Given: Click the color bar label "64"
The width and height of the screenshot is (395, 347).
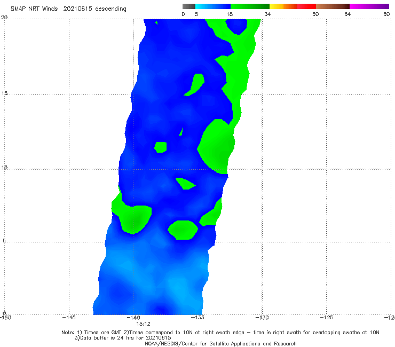Looking at the screenshot, I should click(x=347, y=14).
